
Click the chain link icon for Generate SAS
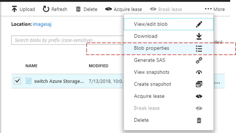coord(199,60)
